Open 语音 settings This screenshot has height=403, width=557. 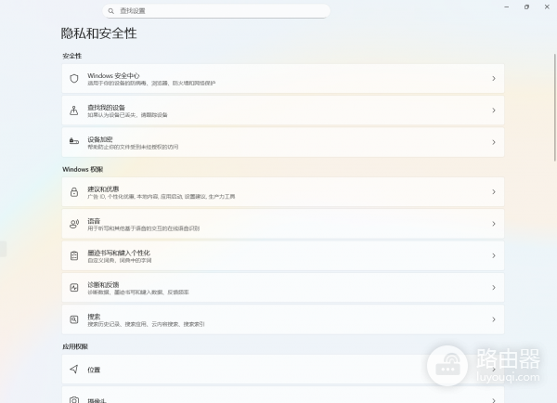click(x=283, y=224)
